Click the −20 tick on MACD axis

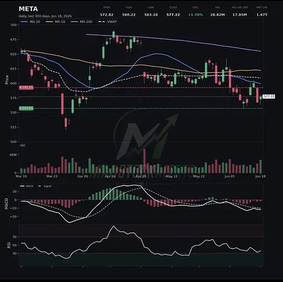coord(14,217)
